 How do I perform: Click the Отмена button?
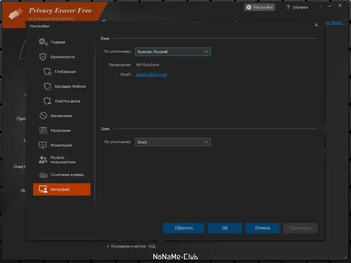point(262,228)
